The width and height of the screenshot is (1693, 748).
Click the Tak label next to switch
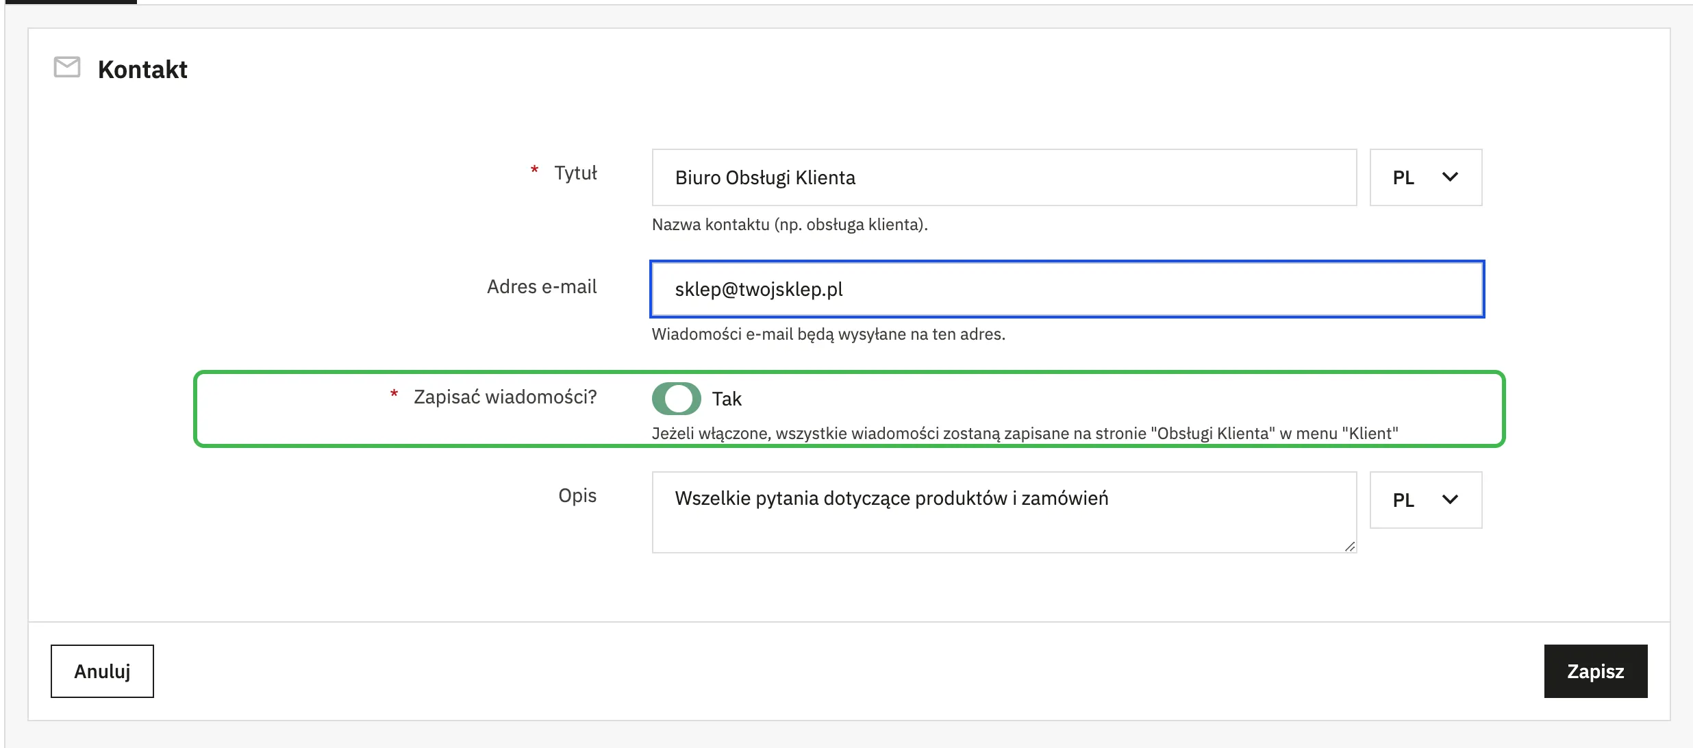pyautogui.click(x=727, y=399)
